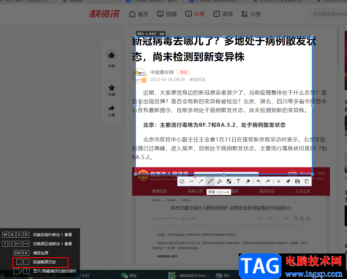The image size is (347, 279).
Task: Click the 2023-02-06 08:39 publish date text
Action: tap(167, 80)
